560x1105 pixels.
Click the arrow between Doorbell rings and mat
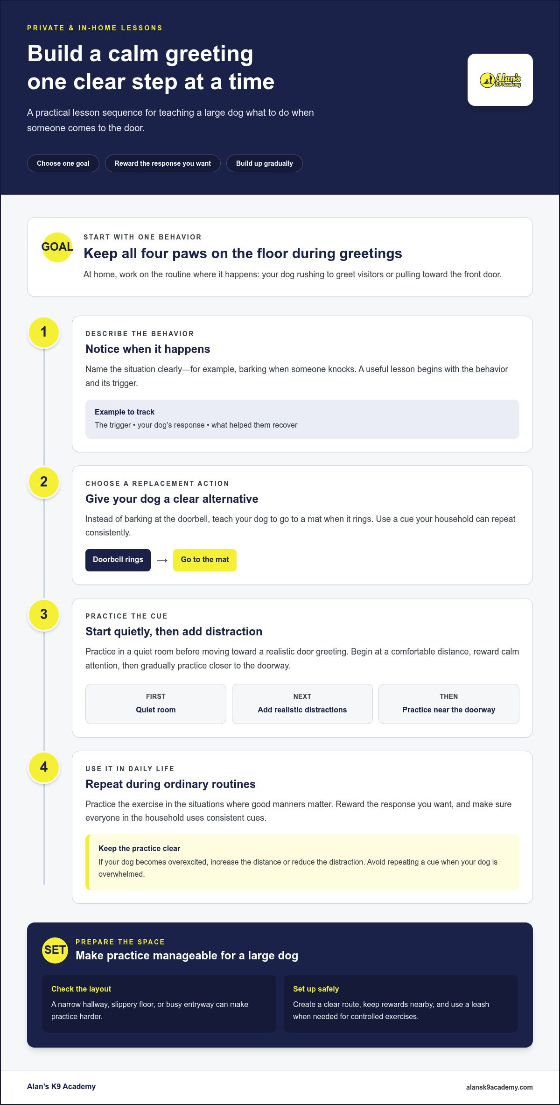(162, 560)
